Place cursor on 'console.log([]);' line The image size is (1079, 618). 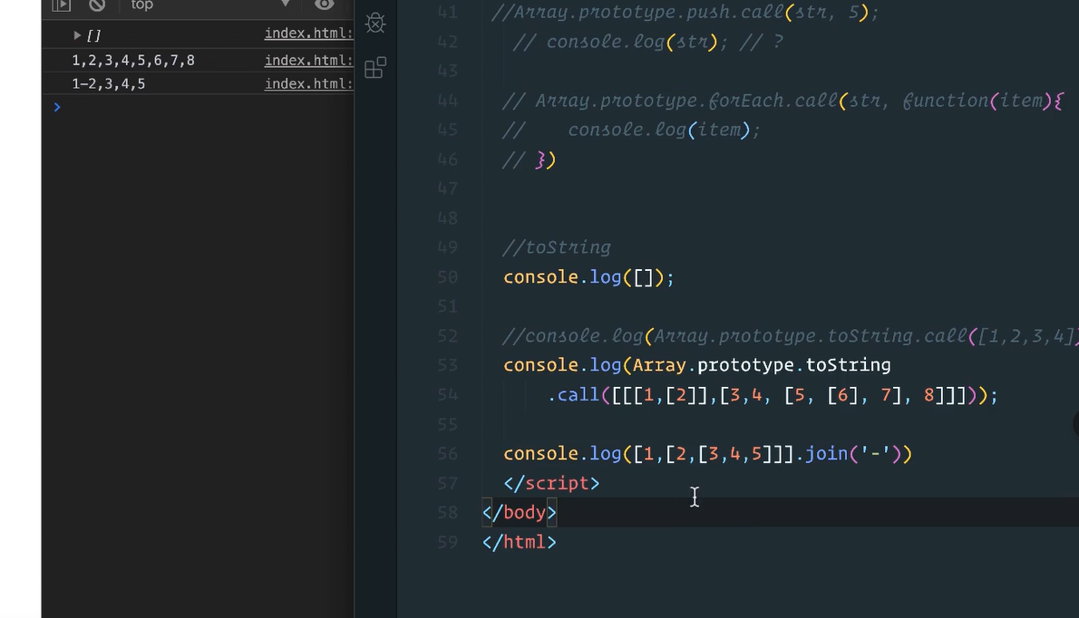(588, 277)
